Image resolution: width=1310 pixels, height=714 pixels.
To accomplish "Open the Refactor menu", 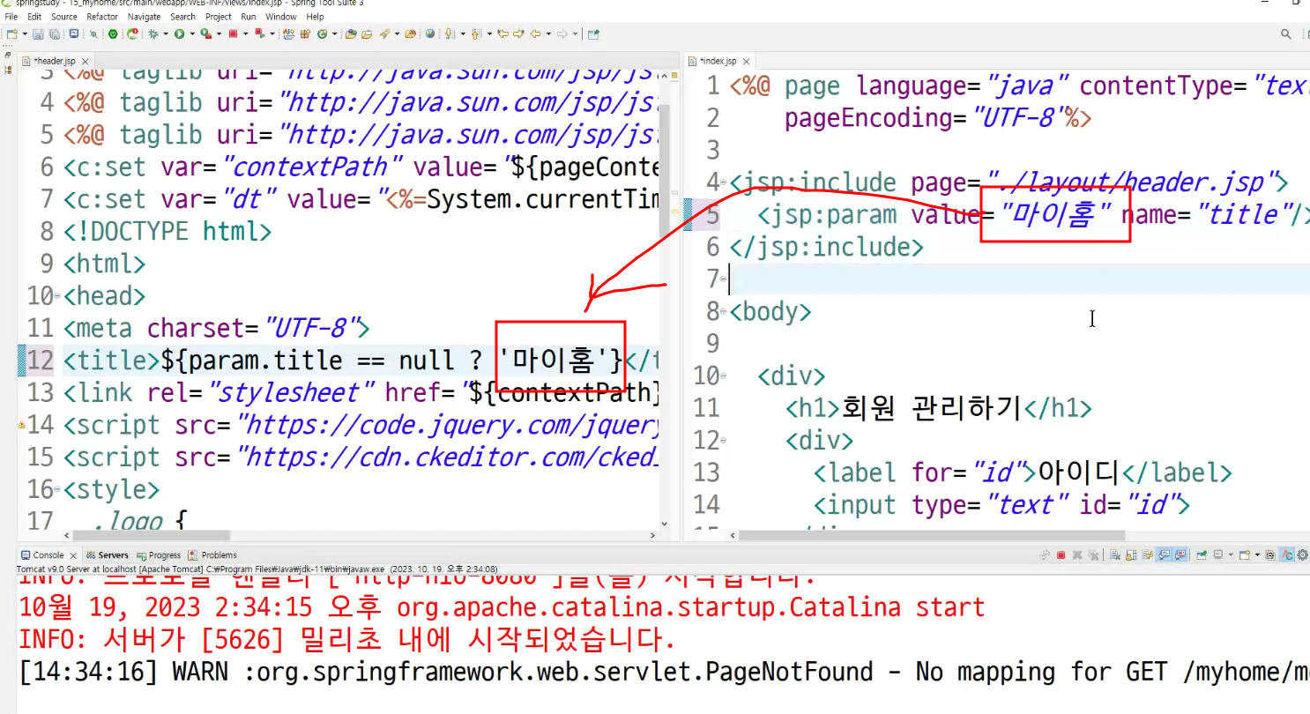I will tap(102, 17).
